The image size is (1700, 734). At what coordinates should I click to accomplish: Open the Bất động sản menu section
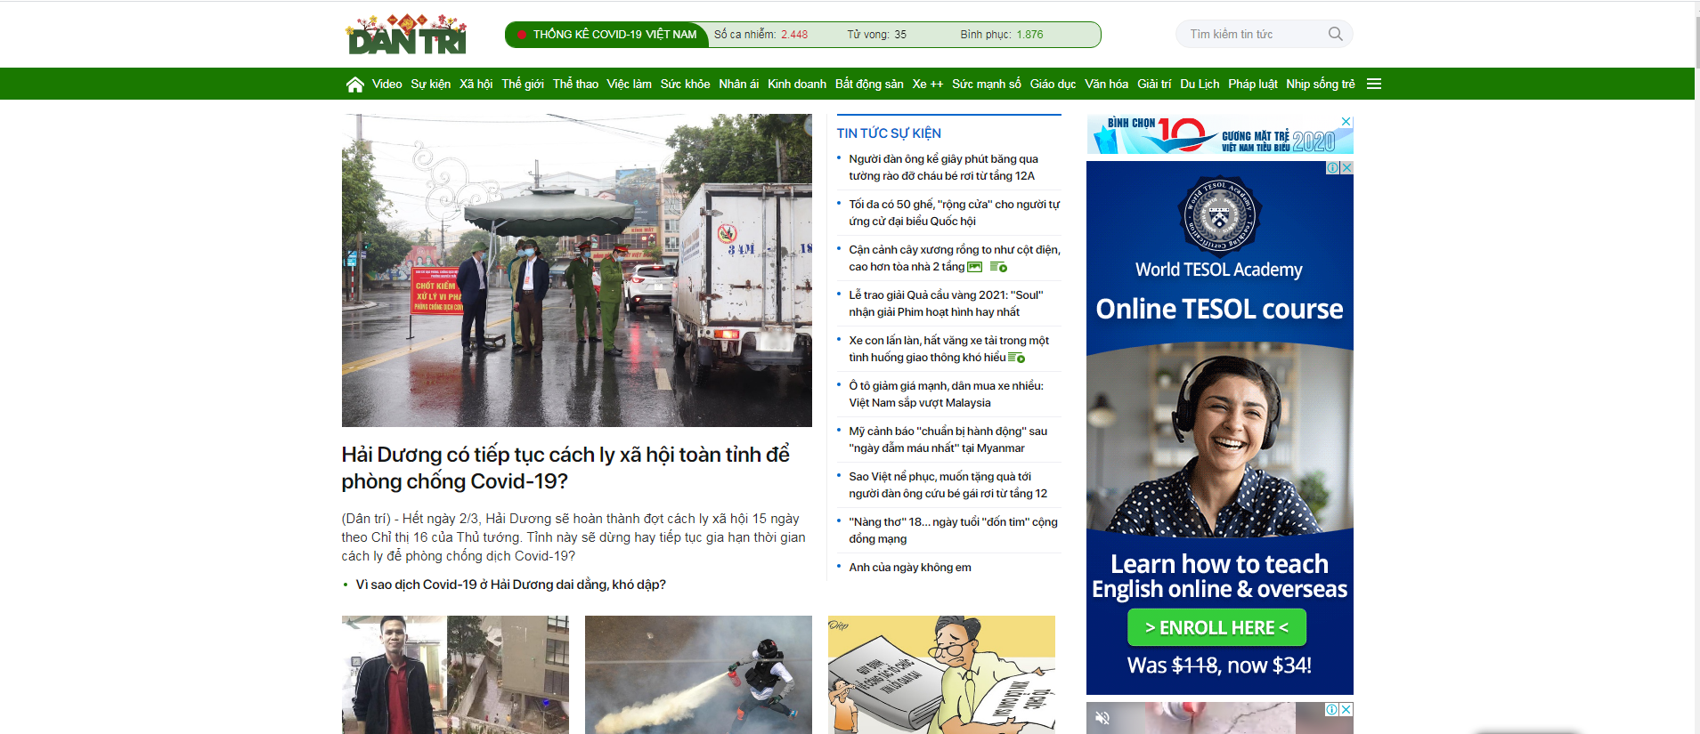pyautogui.click(x=869, y=85)
